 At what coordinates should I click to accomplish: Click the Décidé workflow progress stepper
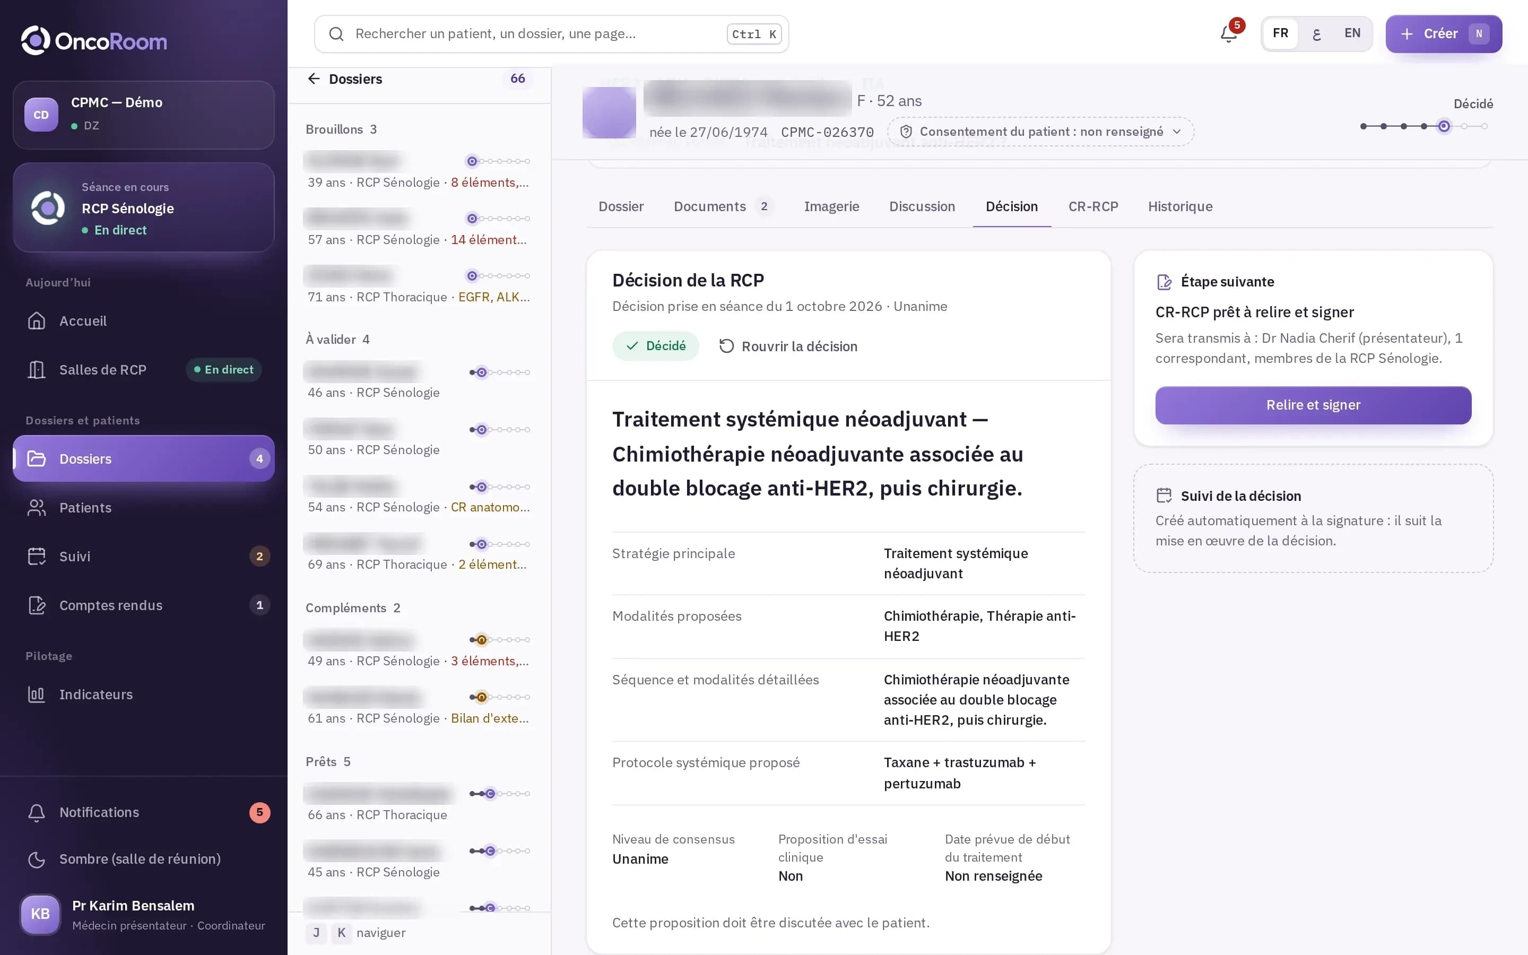[x=1424, y=126]
